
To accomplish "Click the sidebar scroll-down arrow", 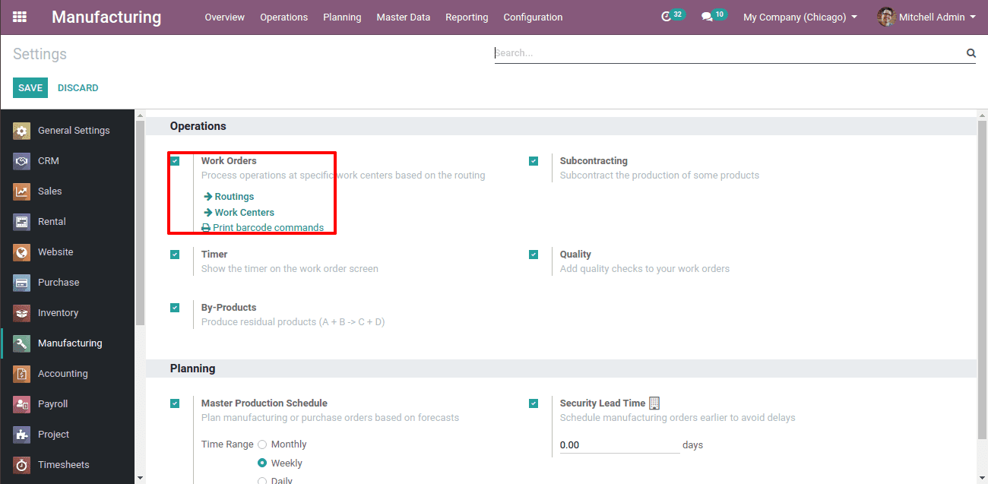I will pyautogui.click(x=140, y=478).
